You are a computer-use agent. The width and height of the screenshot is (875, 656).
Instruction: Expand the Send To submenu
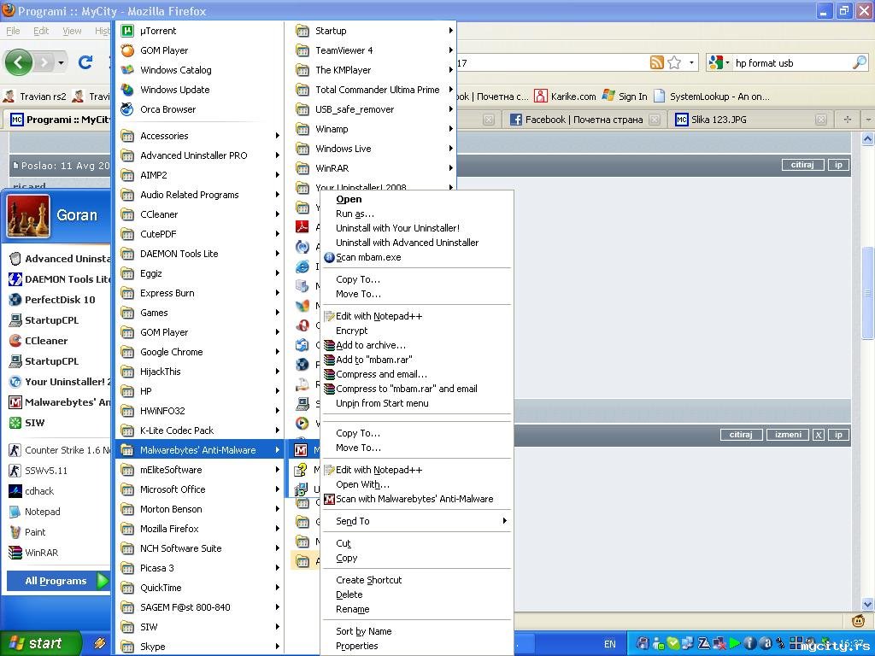[416, 521]
